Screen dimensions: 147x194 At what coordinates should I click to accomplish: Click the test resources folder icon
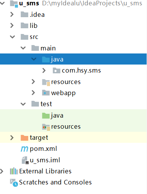(46, 127)
